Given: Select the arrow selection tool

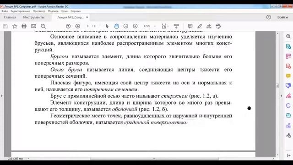Looking at the screenshot, I should click(x=107, y=26).
